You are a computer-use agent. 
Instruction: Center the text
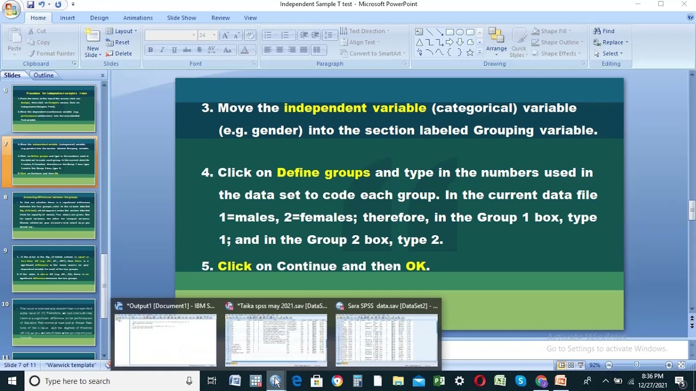coord(279,50)
